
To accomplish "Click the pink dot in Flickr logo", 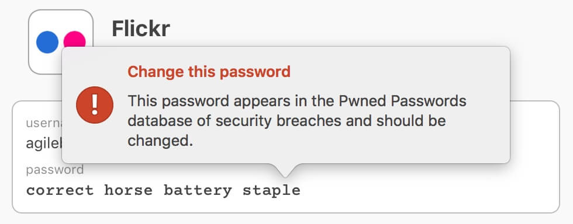I will (75, 40).
